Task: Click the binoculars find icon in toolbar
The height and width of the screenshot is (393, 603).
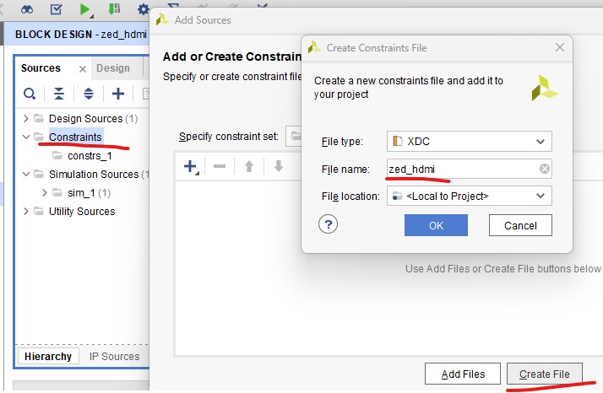Action: 27,9
